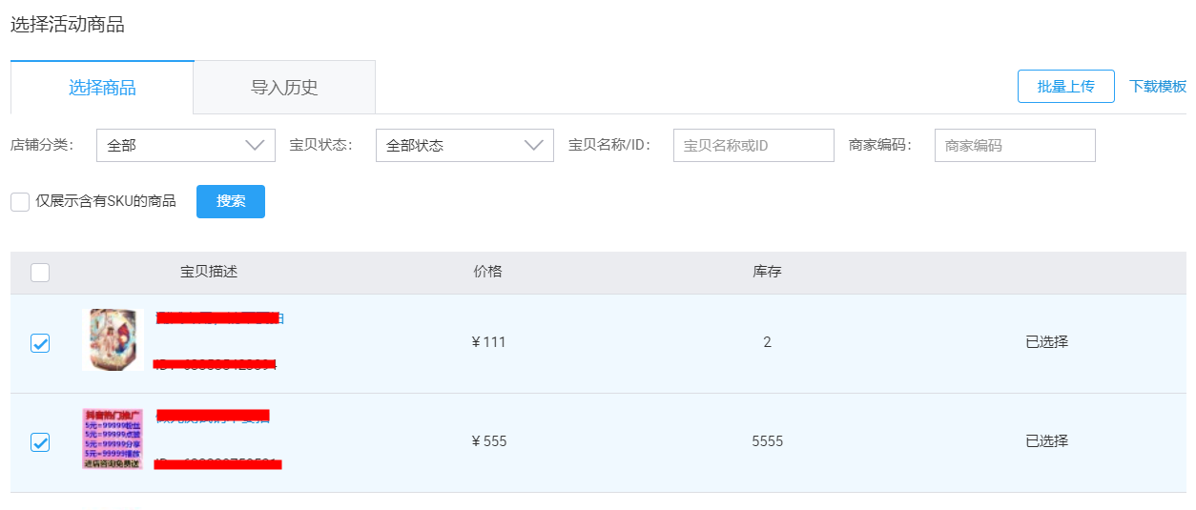Click the 价格 column header
The image size is (1196, 510).
click(x=487, y=272)
